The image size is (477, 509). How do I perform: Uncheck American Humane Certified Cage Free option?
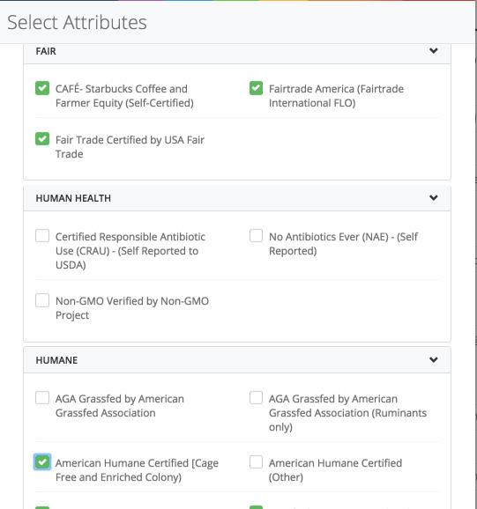pyautogui.click(x=42, y=462)
